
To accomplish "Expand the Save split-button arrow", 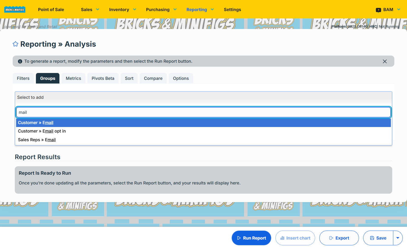I will [x=397, y=238].
